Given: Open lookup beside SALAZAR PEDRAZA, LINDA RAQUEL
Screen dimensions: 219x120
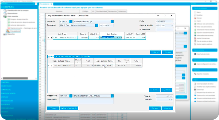Looking at the screenshot, I should tap(112, 96).
